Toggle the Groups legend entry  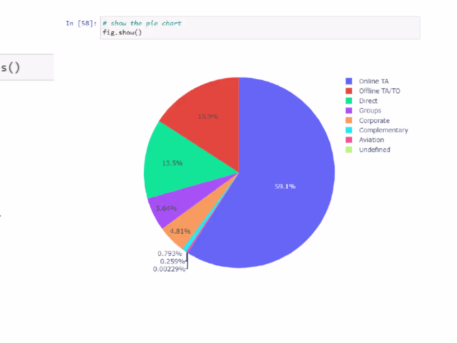[x=369, y=110]
